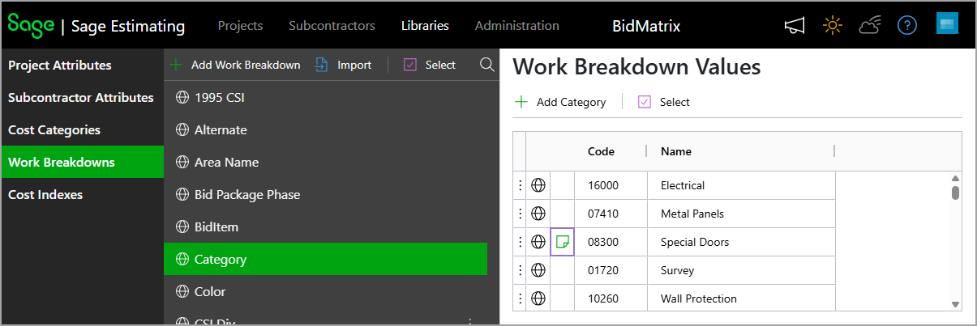977x326 pixels.
Task: Click the globe icon in the Wall Protection row
Action: click(x=538, y=298)
